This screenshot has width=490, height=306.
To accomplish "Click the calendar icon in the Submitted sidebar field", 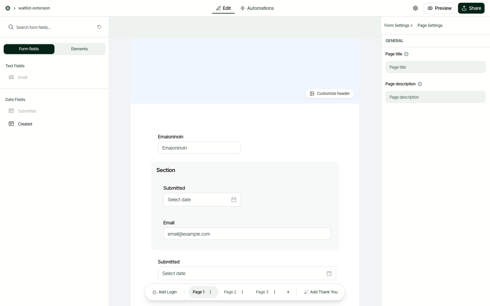I will click(11, 111).
